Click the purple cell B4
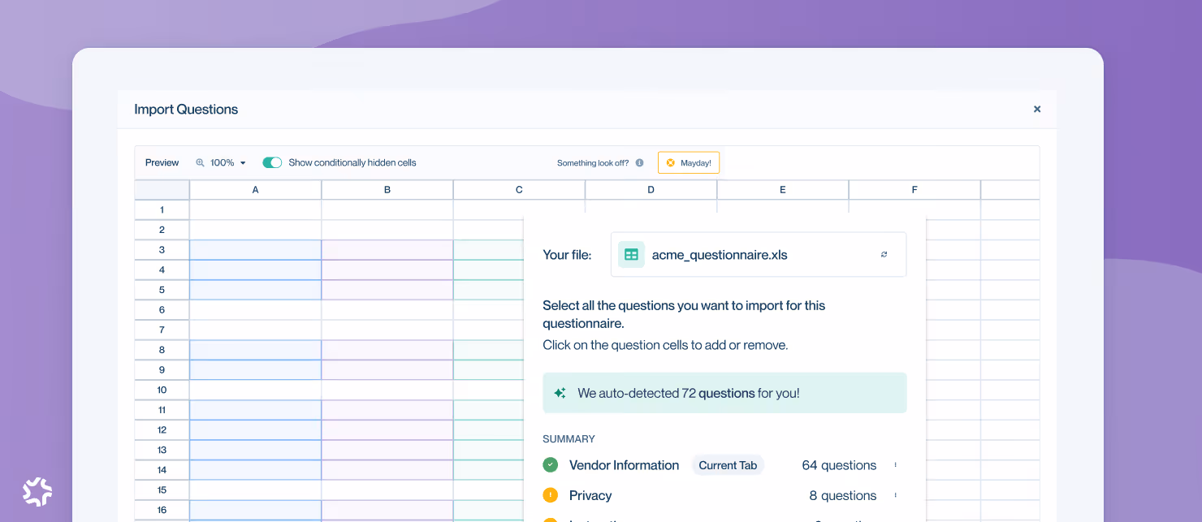Image resolution: width=1202 pixels, height=522 pixels. tap(387, 270)
